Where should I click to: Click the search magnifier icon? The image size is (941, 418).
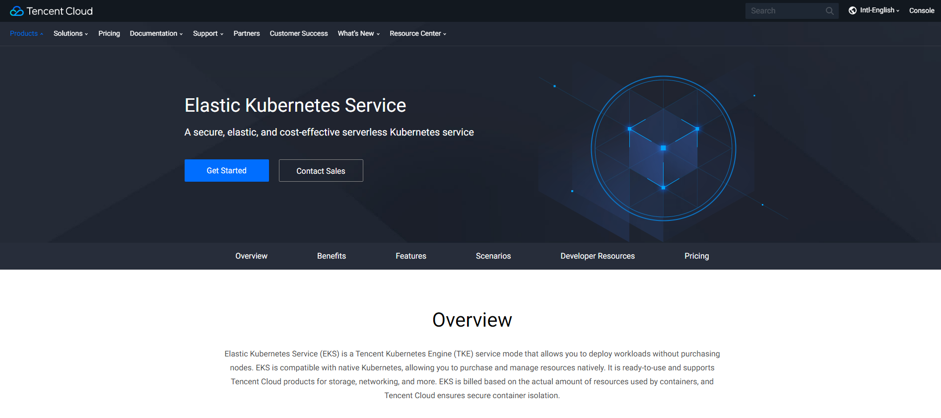(x=829, y=11)
